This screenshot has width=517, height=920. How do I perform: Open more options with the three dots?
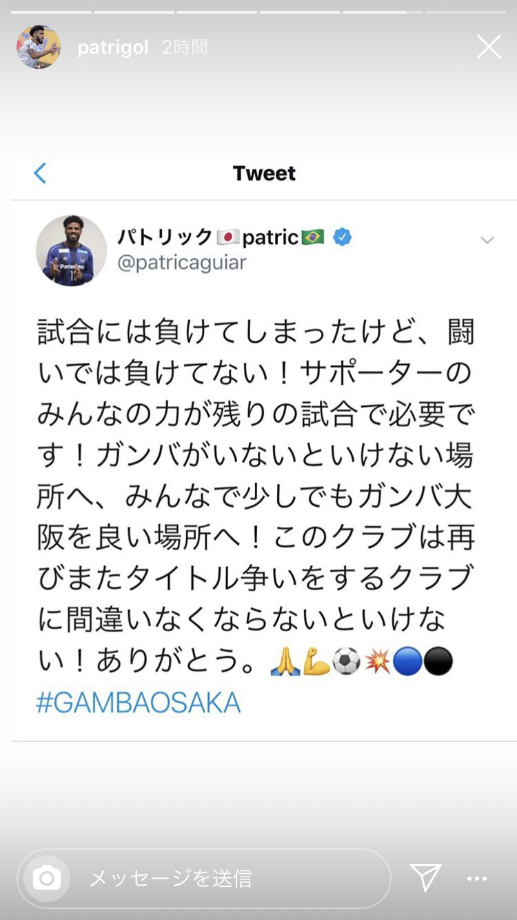477,879
